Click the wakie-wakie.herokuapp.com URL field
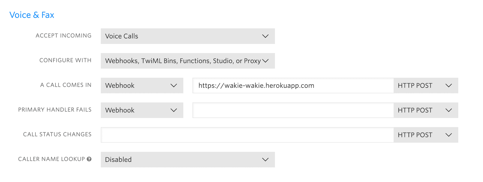The image size is (483, 182). click(x=293, y=86)
